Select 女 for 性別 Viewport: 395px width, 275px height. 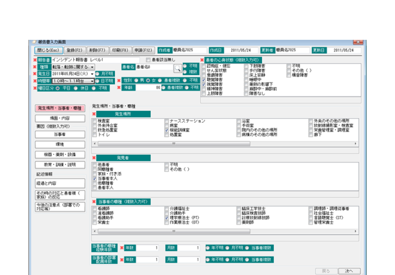point(148,81)
